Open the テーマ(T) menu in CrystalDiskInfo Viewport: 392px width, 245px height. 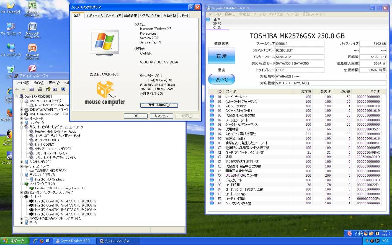tap(260, 14)
